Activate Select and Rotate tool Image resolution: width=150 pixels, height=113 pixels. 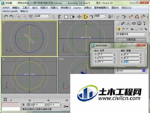[x=85, y=17]
